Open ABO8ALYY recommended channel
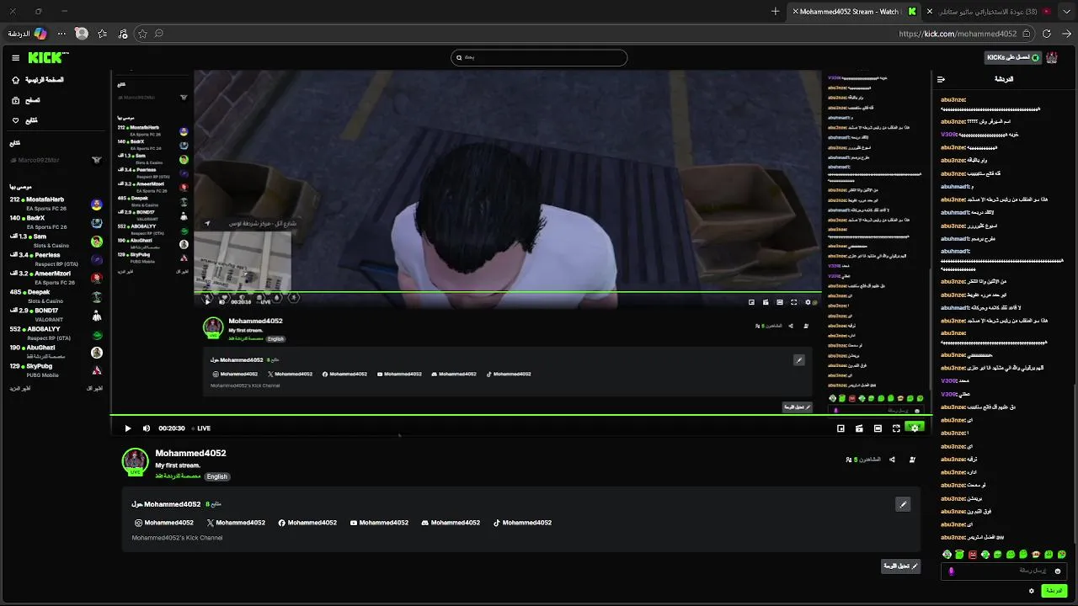Image resolution: width=1078 pixels, height=606 pixels. pos(56,333)
